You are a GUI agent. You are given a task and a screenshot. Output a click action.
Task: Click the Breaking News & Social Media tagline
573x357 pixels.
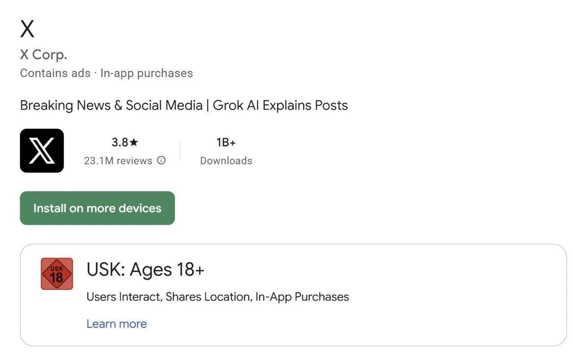pos(184,105)
